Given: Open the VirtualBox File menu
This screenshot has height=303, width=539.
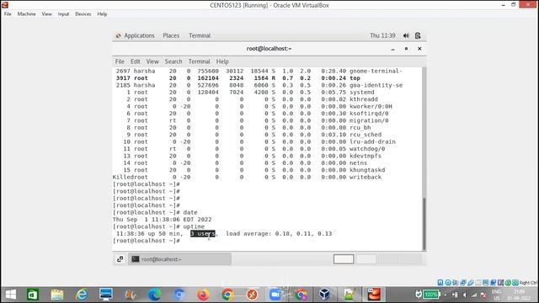Looking at the screenshot, I should (8, 14).
